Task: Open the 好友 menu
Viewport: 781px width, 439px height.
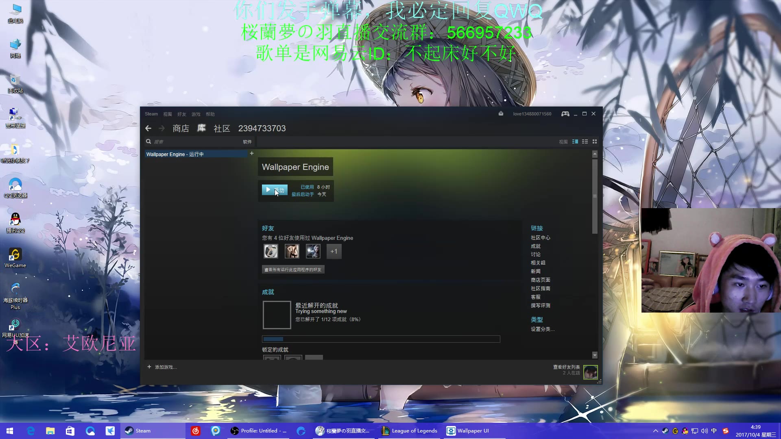Action: point(182,114)
